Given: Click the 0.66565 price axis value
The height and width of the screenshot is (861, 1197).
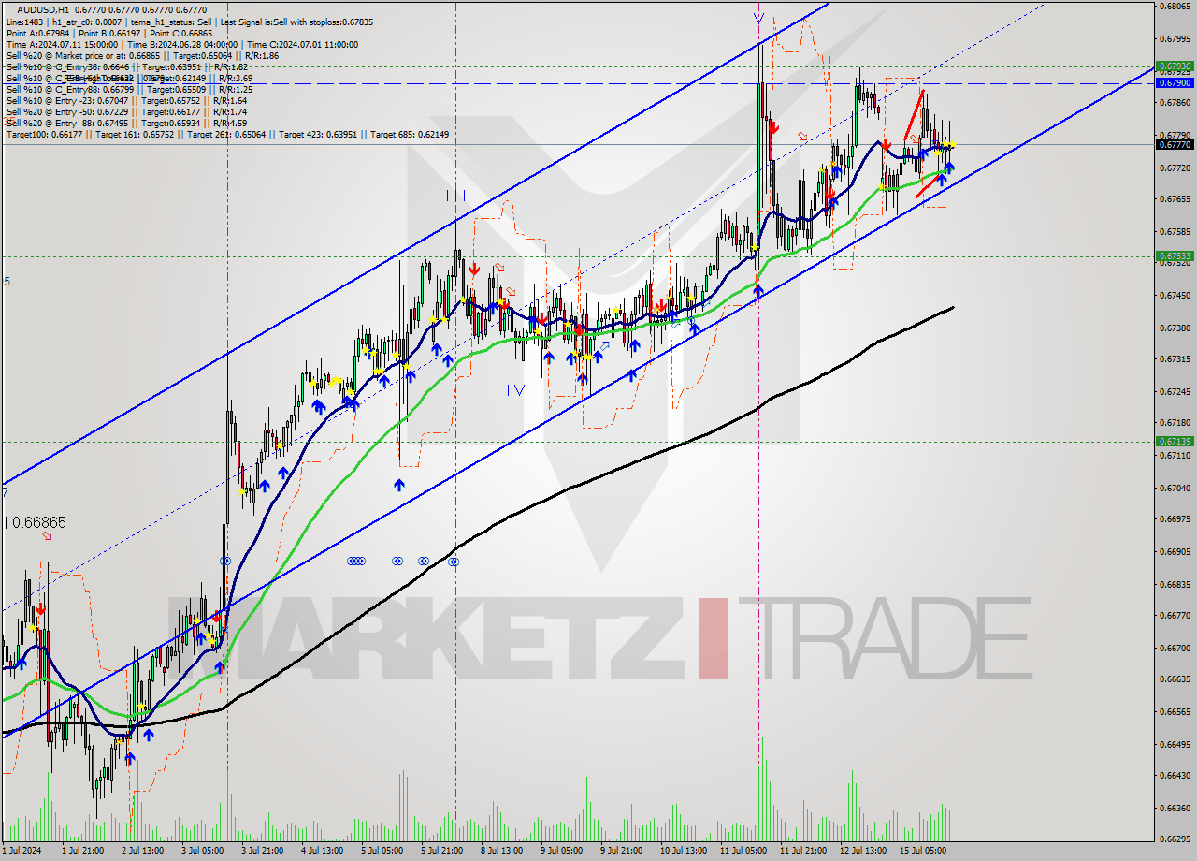Looking at the screenshot, I should click(x=1175, y=712).
